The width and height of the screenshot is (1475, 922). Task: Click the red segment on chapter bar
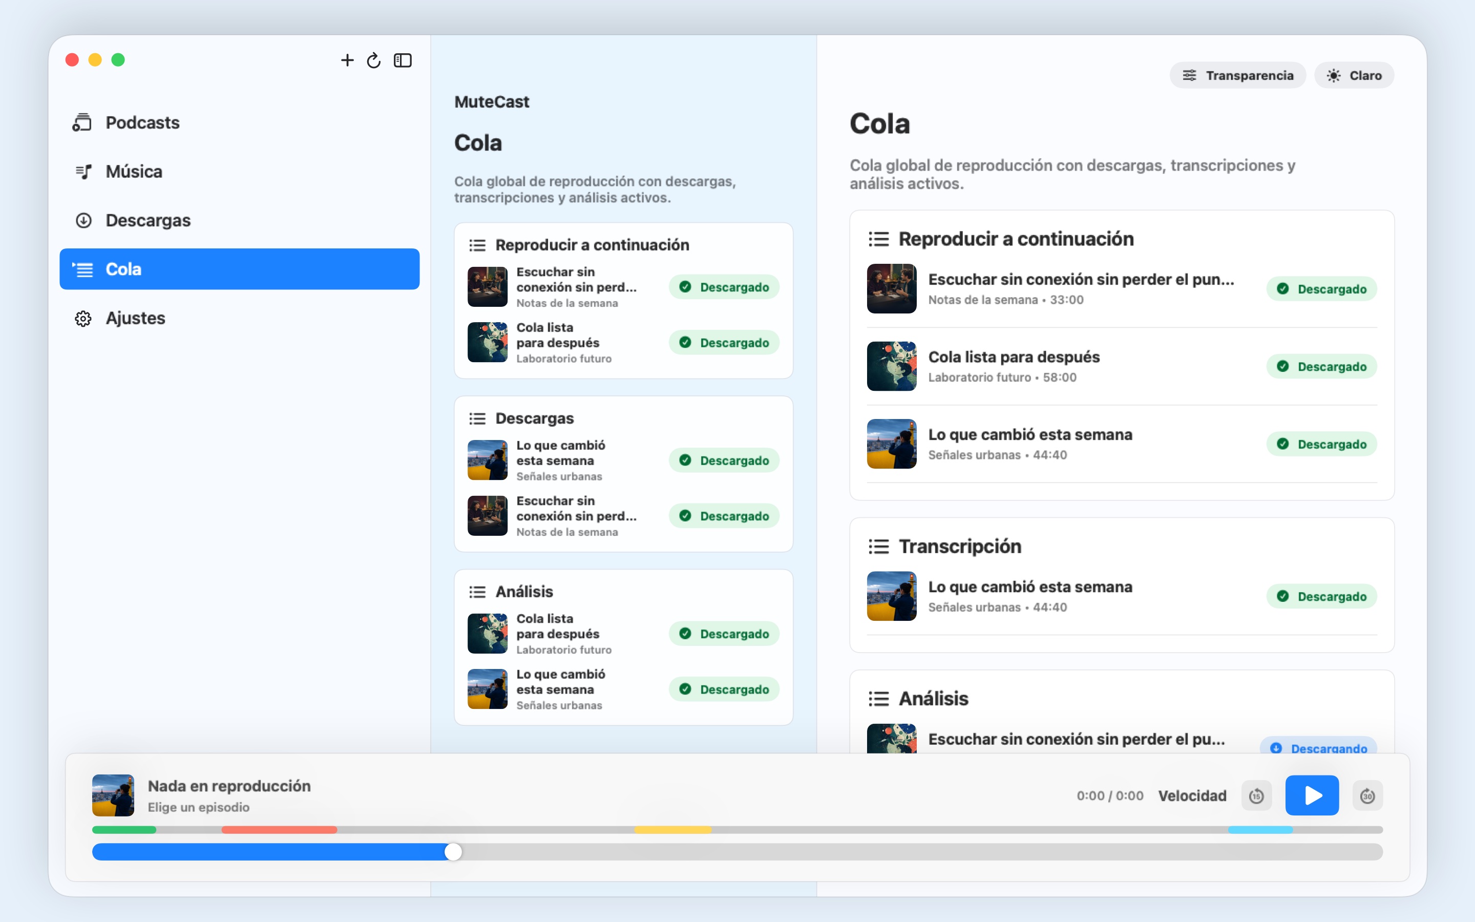279,829
